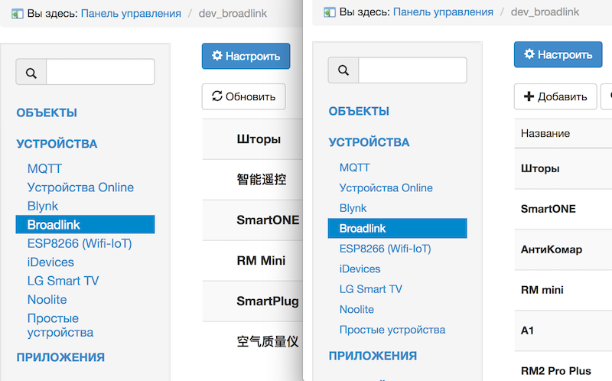The height and width of the screenshot is (381, 612).
Task: Select Broadlink in the right sidebar
Action: pos(363,228)
